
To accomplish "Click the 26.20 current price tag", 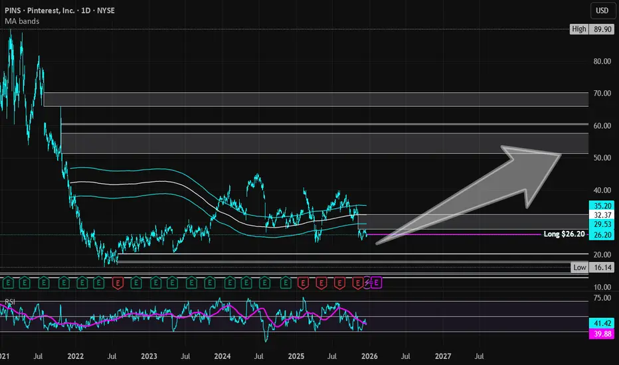I will (x=602, y=235).
